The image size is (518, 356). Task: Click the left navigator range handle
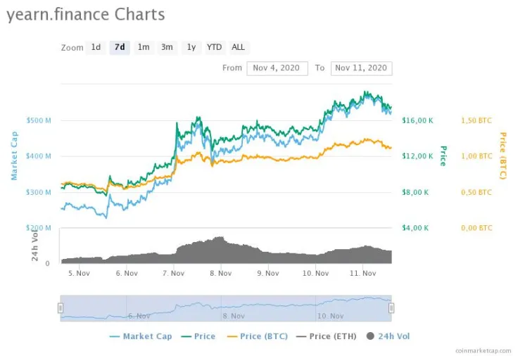[x=61, y=307]
